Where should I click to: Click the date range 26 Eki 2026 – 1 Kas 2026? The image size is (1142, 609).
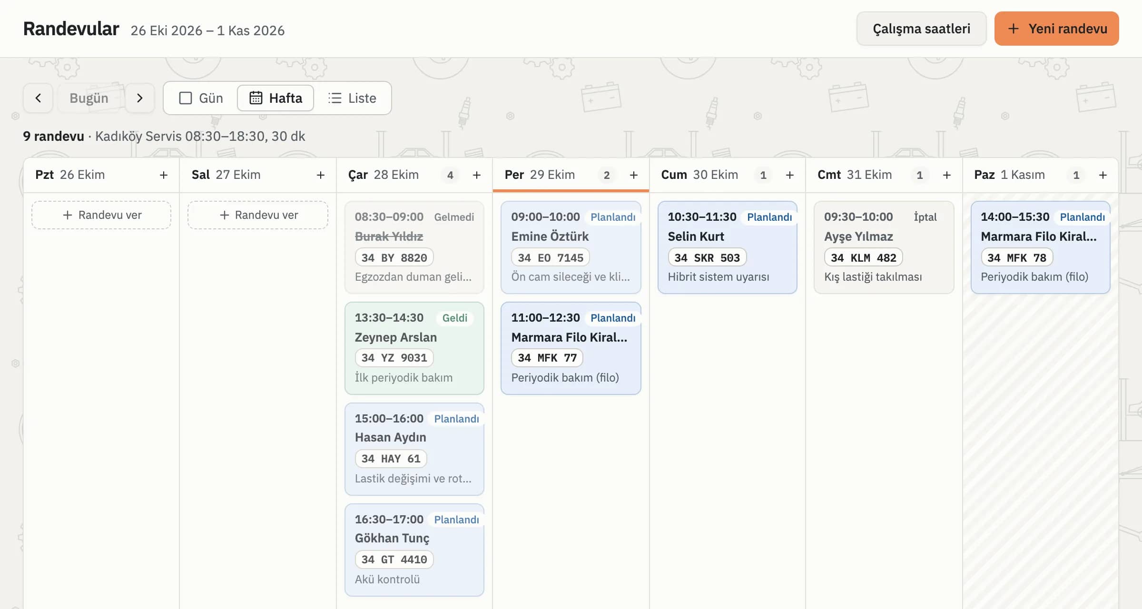coord(207,30)
